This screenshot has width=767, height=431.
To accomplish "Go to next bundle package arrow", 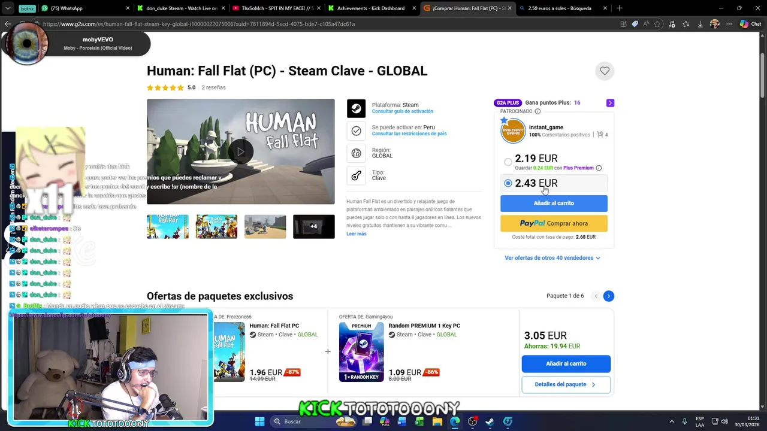I will [x=608, y=296].
